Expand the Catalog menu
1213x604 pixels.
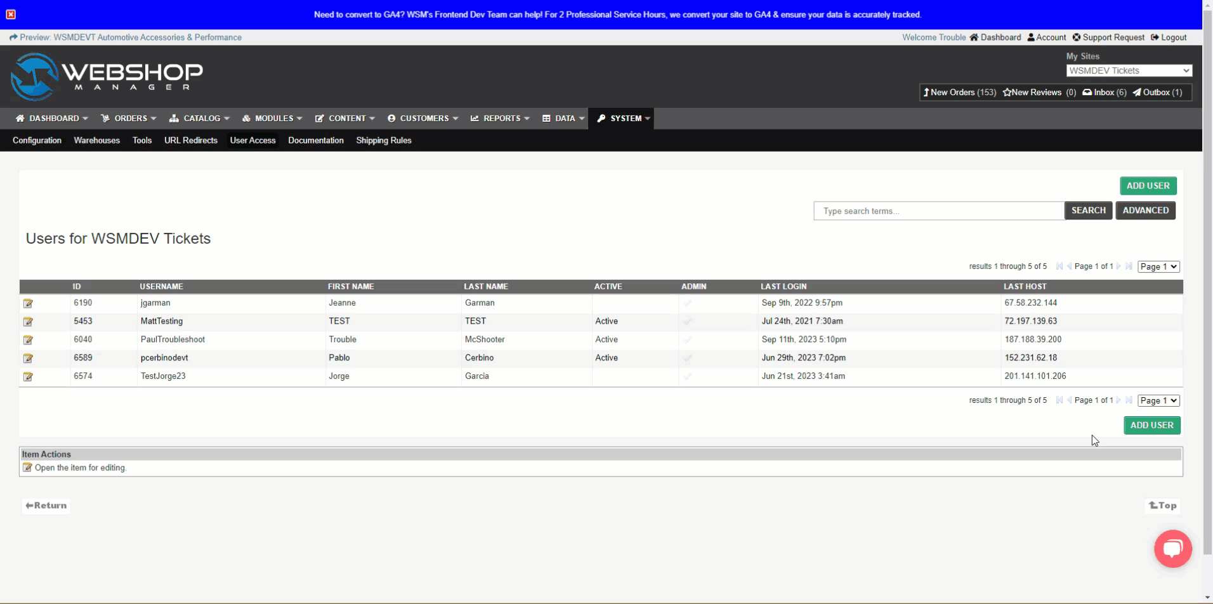point(199,119)
